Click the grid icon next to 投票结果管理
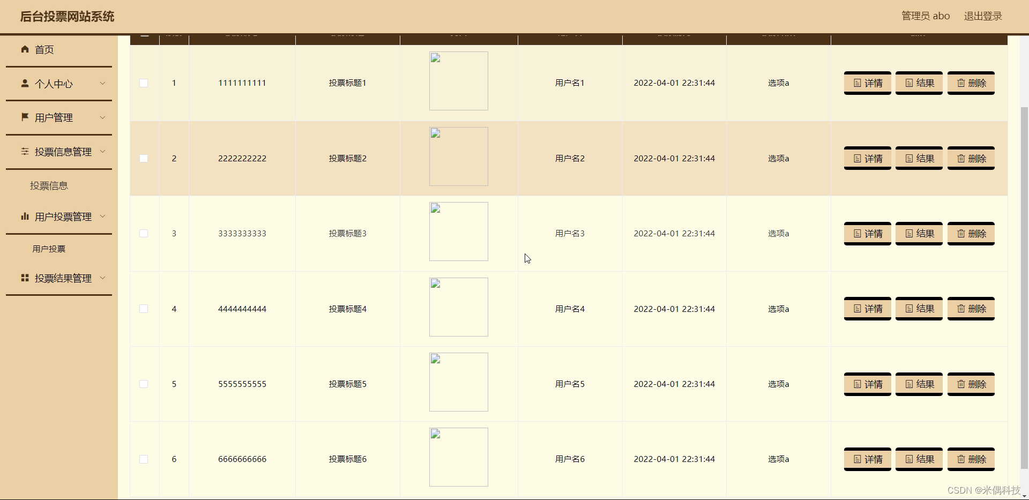The height and width of the screenshot is (500, 1029). tap(24, 278)
